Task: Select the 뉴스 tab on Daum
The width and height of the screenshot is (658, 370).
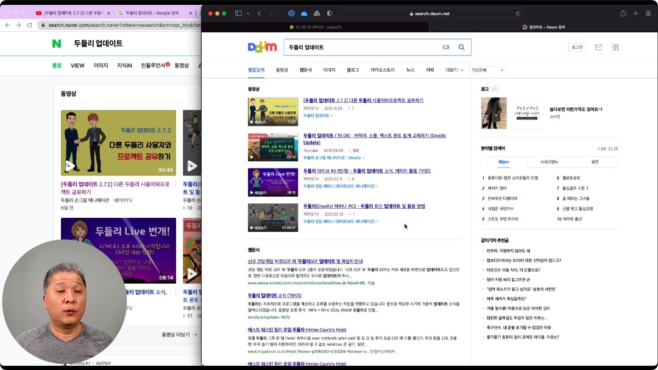Action: pyautogui.click(x=411, y=70)
